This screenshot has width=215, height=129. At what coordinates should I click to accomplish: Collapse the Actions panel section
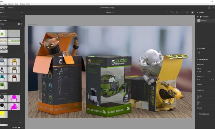click(x=198, y=48)
